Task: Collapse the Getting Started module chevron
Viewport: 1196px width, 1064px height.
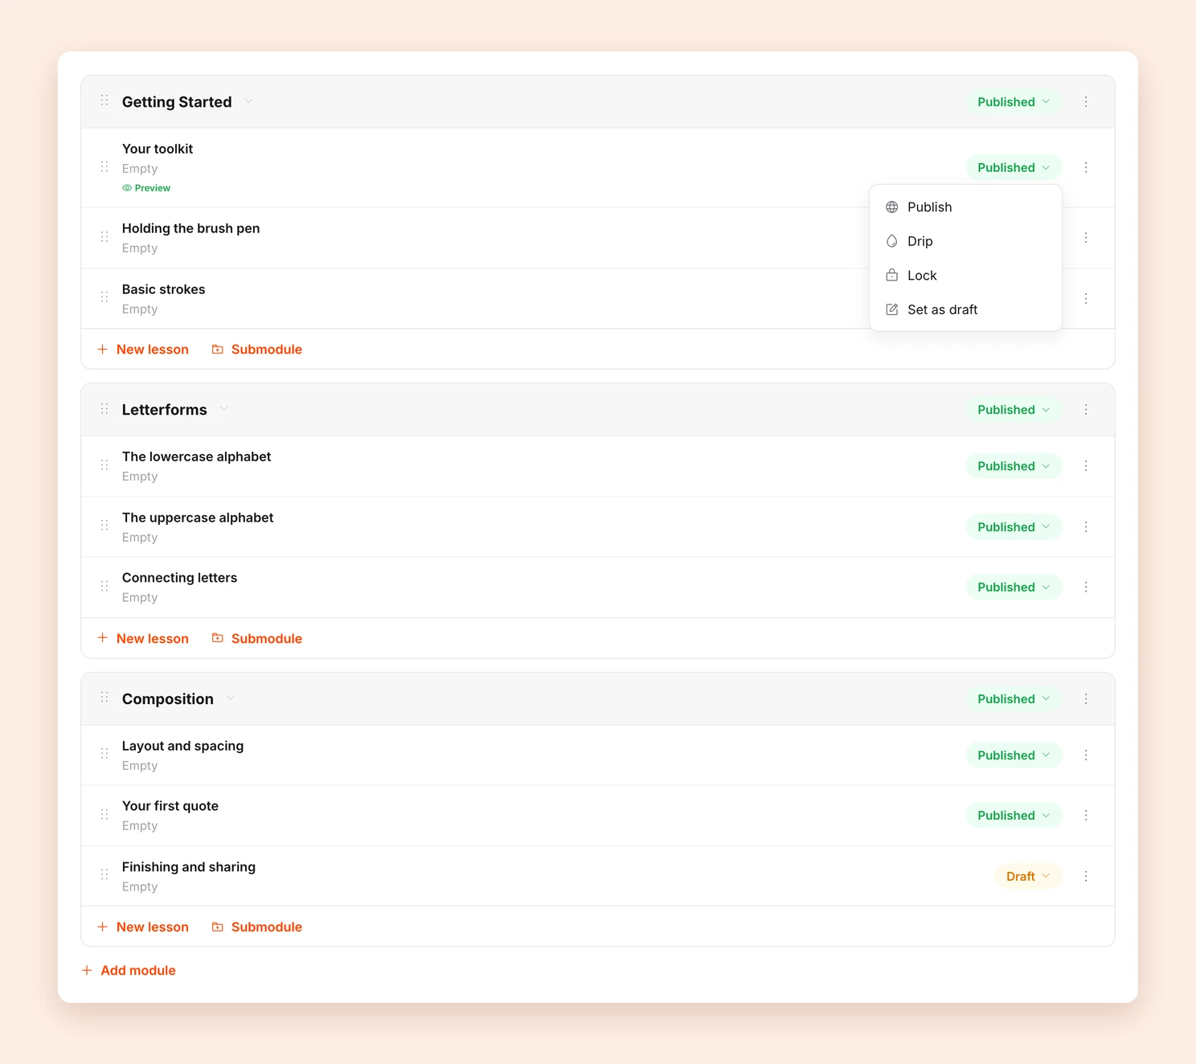Action: [248, 101]
